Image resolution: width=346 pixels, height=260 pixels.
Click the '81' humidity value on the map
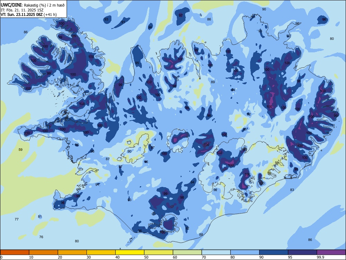(40, 216)
